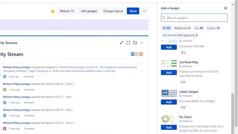Click the scrollbar up arrow
The image size is (238, 134).
point(233,4)
